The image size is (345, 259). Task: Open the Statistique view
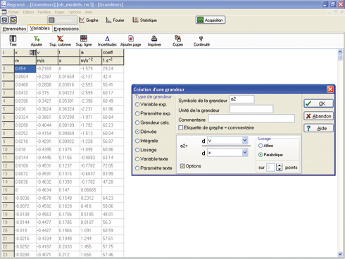145,20
